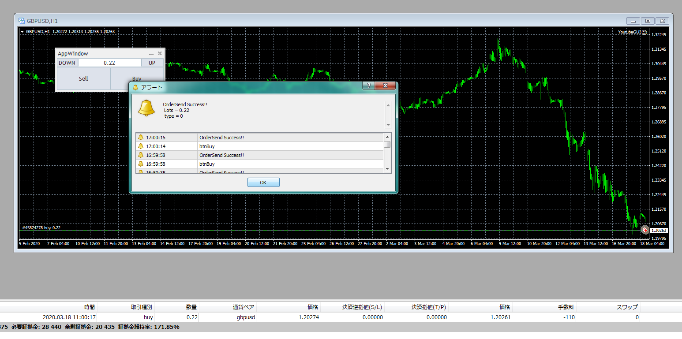This screenshot has height=339, width=682.
Task: Click the bell icon on the 17:00:14 row
Action: click(141, 146)
